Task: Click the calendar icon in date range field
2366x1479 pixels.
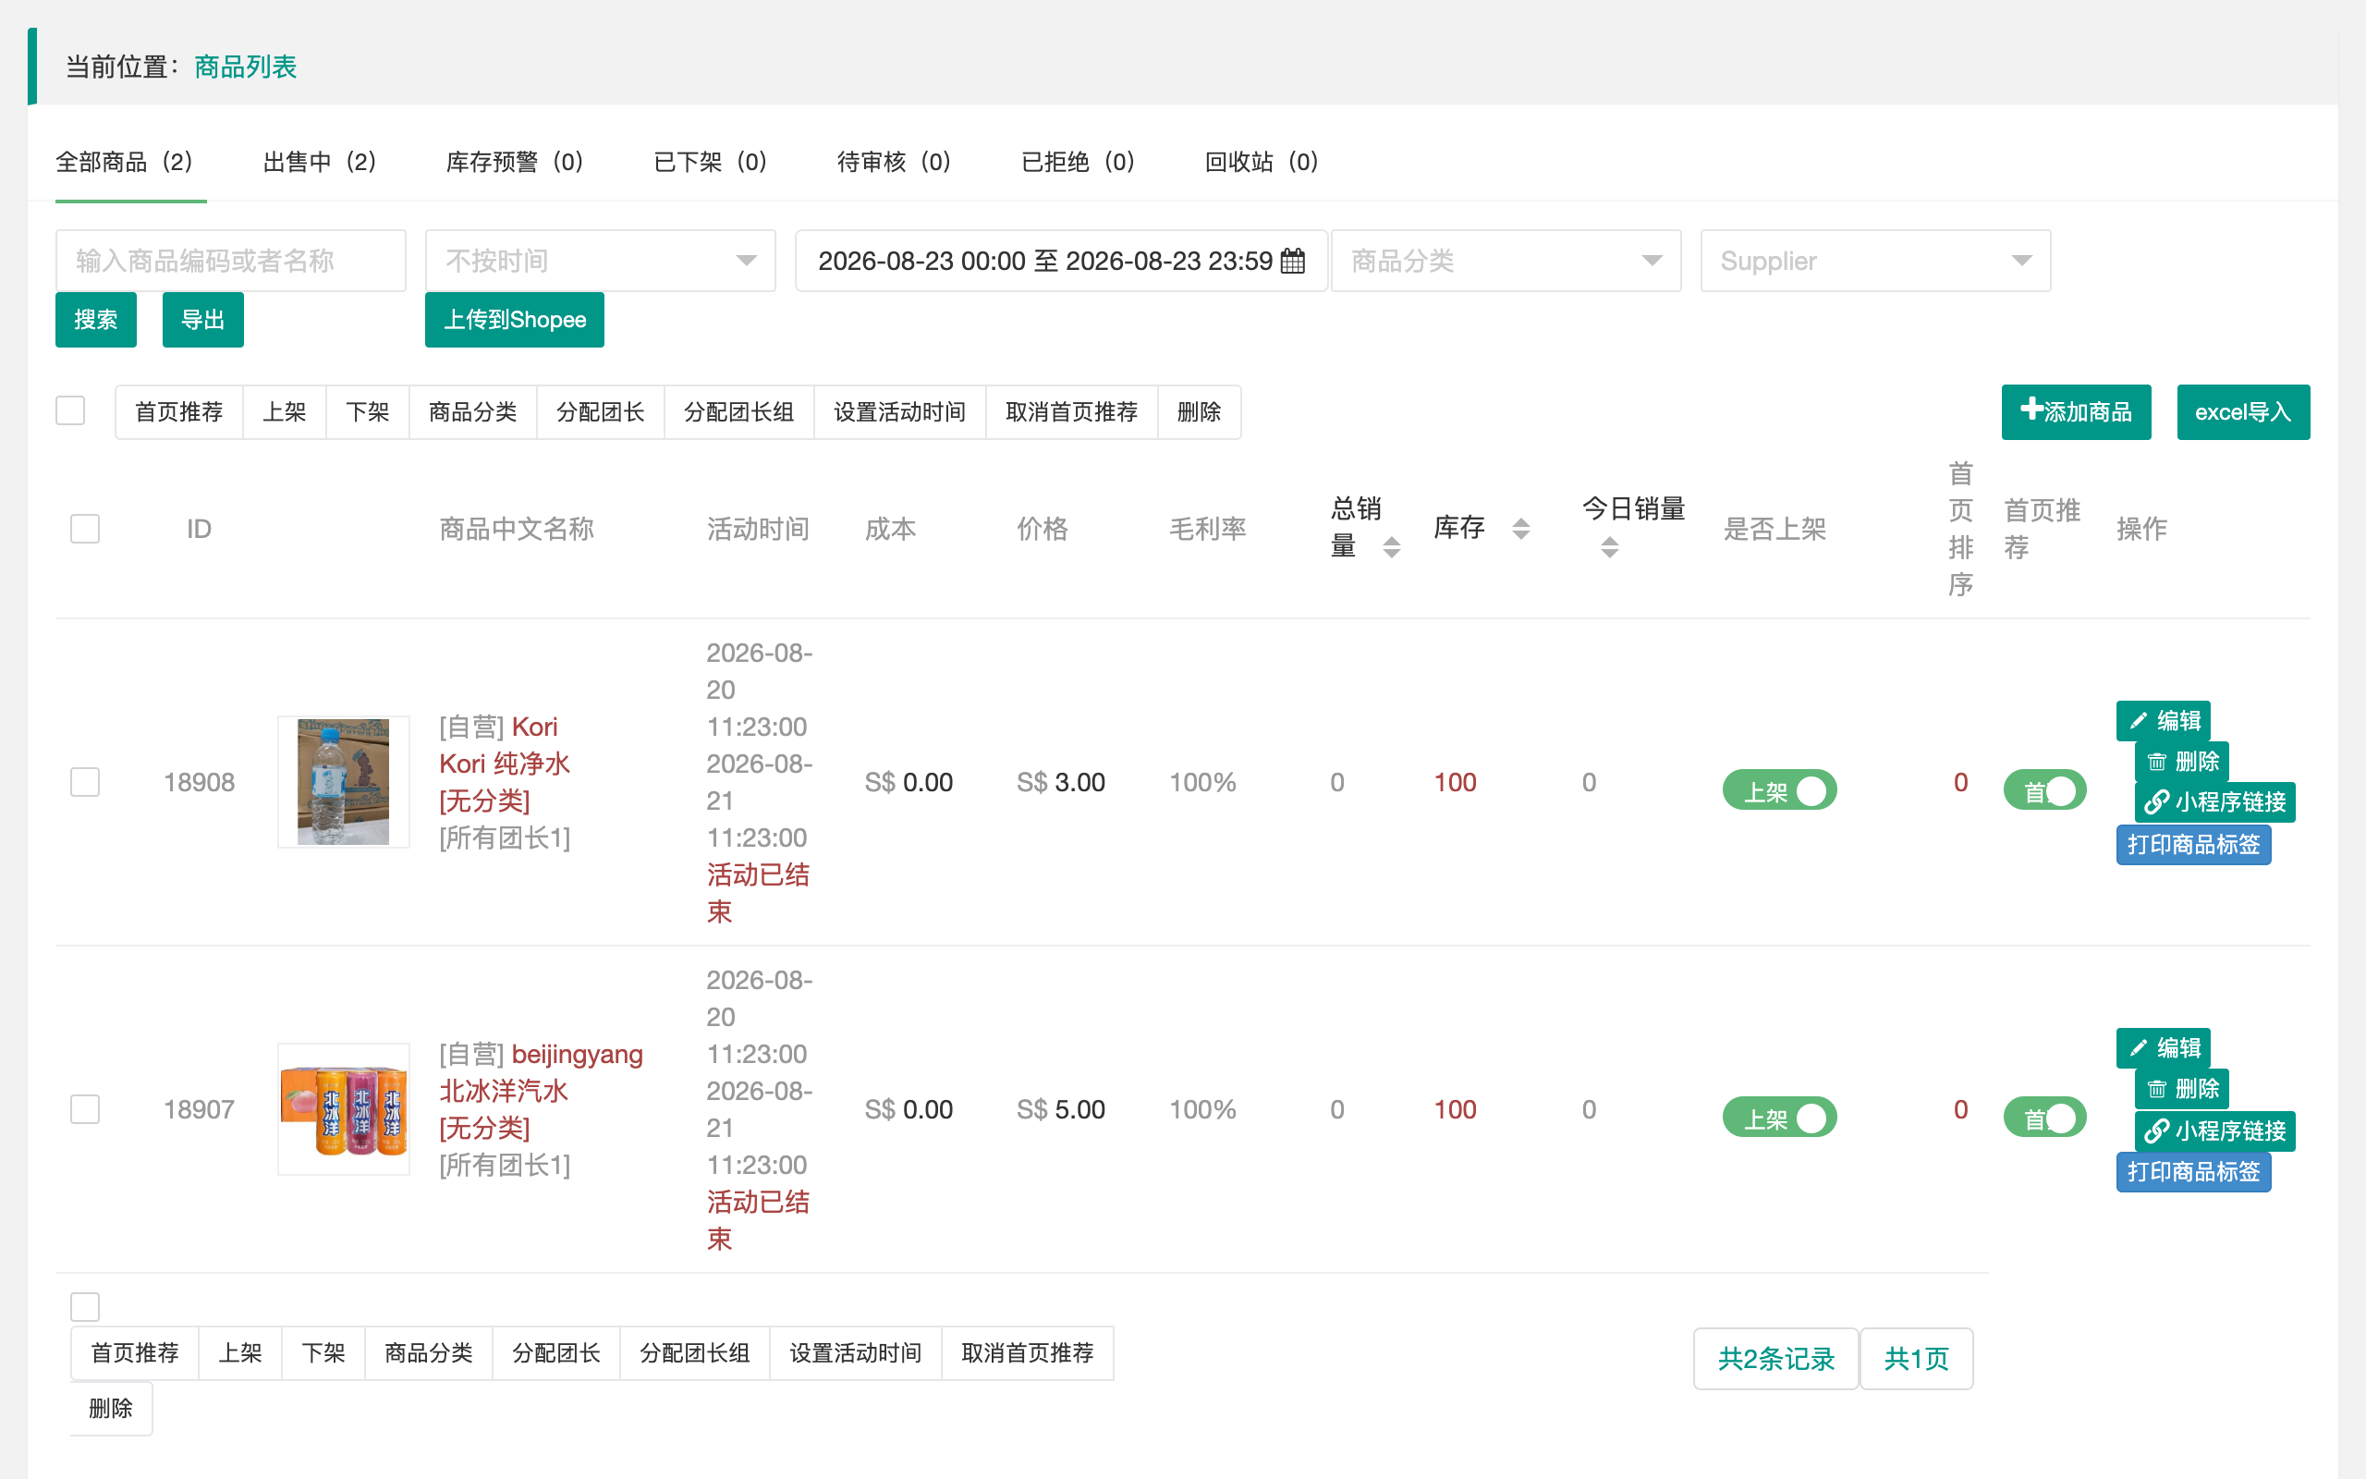Action: [1292, 262]
